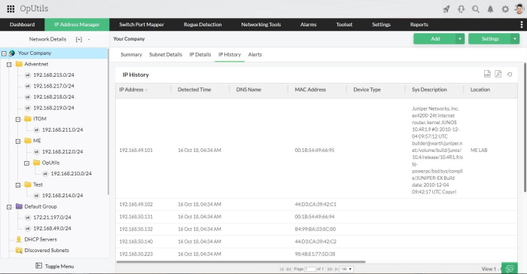
Task: Click the refresh IP History icon
Action: click(510, 75)
